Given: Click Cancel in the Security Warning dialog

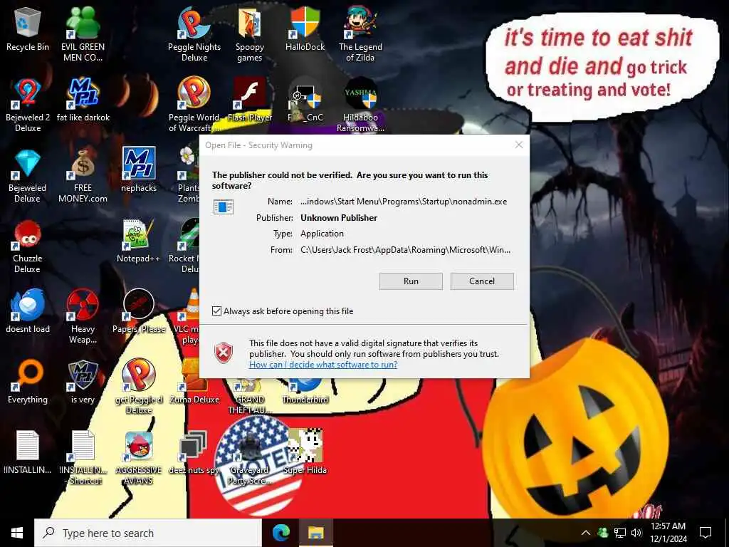Looking at the screenshot, I should point(482,281).
